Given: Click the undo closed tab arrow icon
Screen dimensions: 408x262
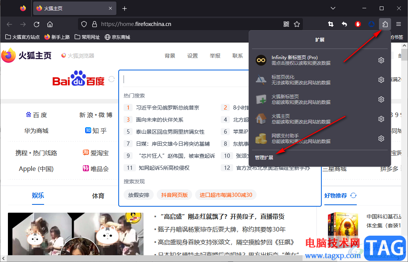Looking at the screenshot, I should 344,24.
